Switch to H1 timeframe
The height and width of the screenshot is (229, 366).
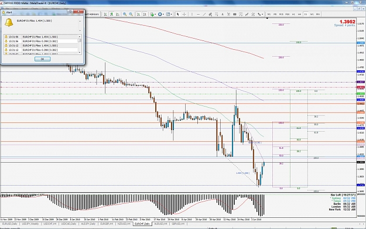click(x=293, y=14)
